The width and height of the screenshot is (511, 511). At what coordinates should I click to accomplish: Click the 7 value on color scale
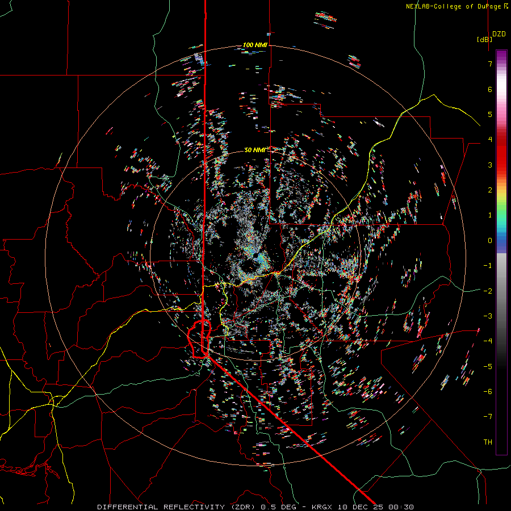point(490,64)
